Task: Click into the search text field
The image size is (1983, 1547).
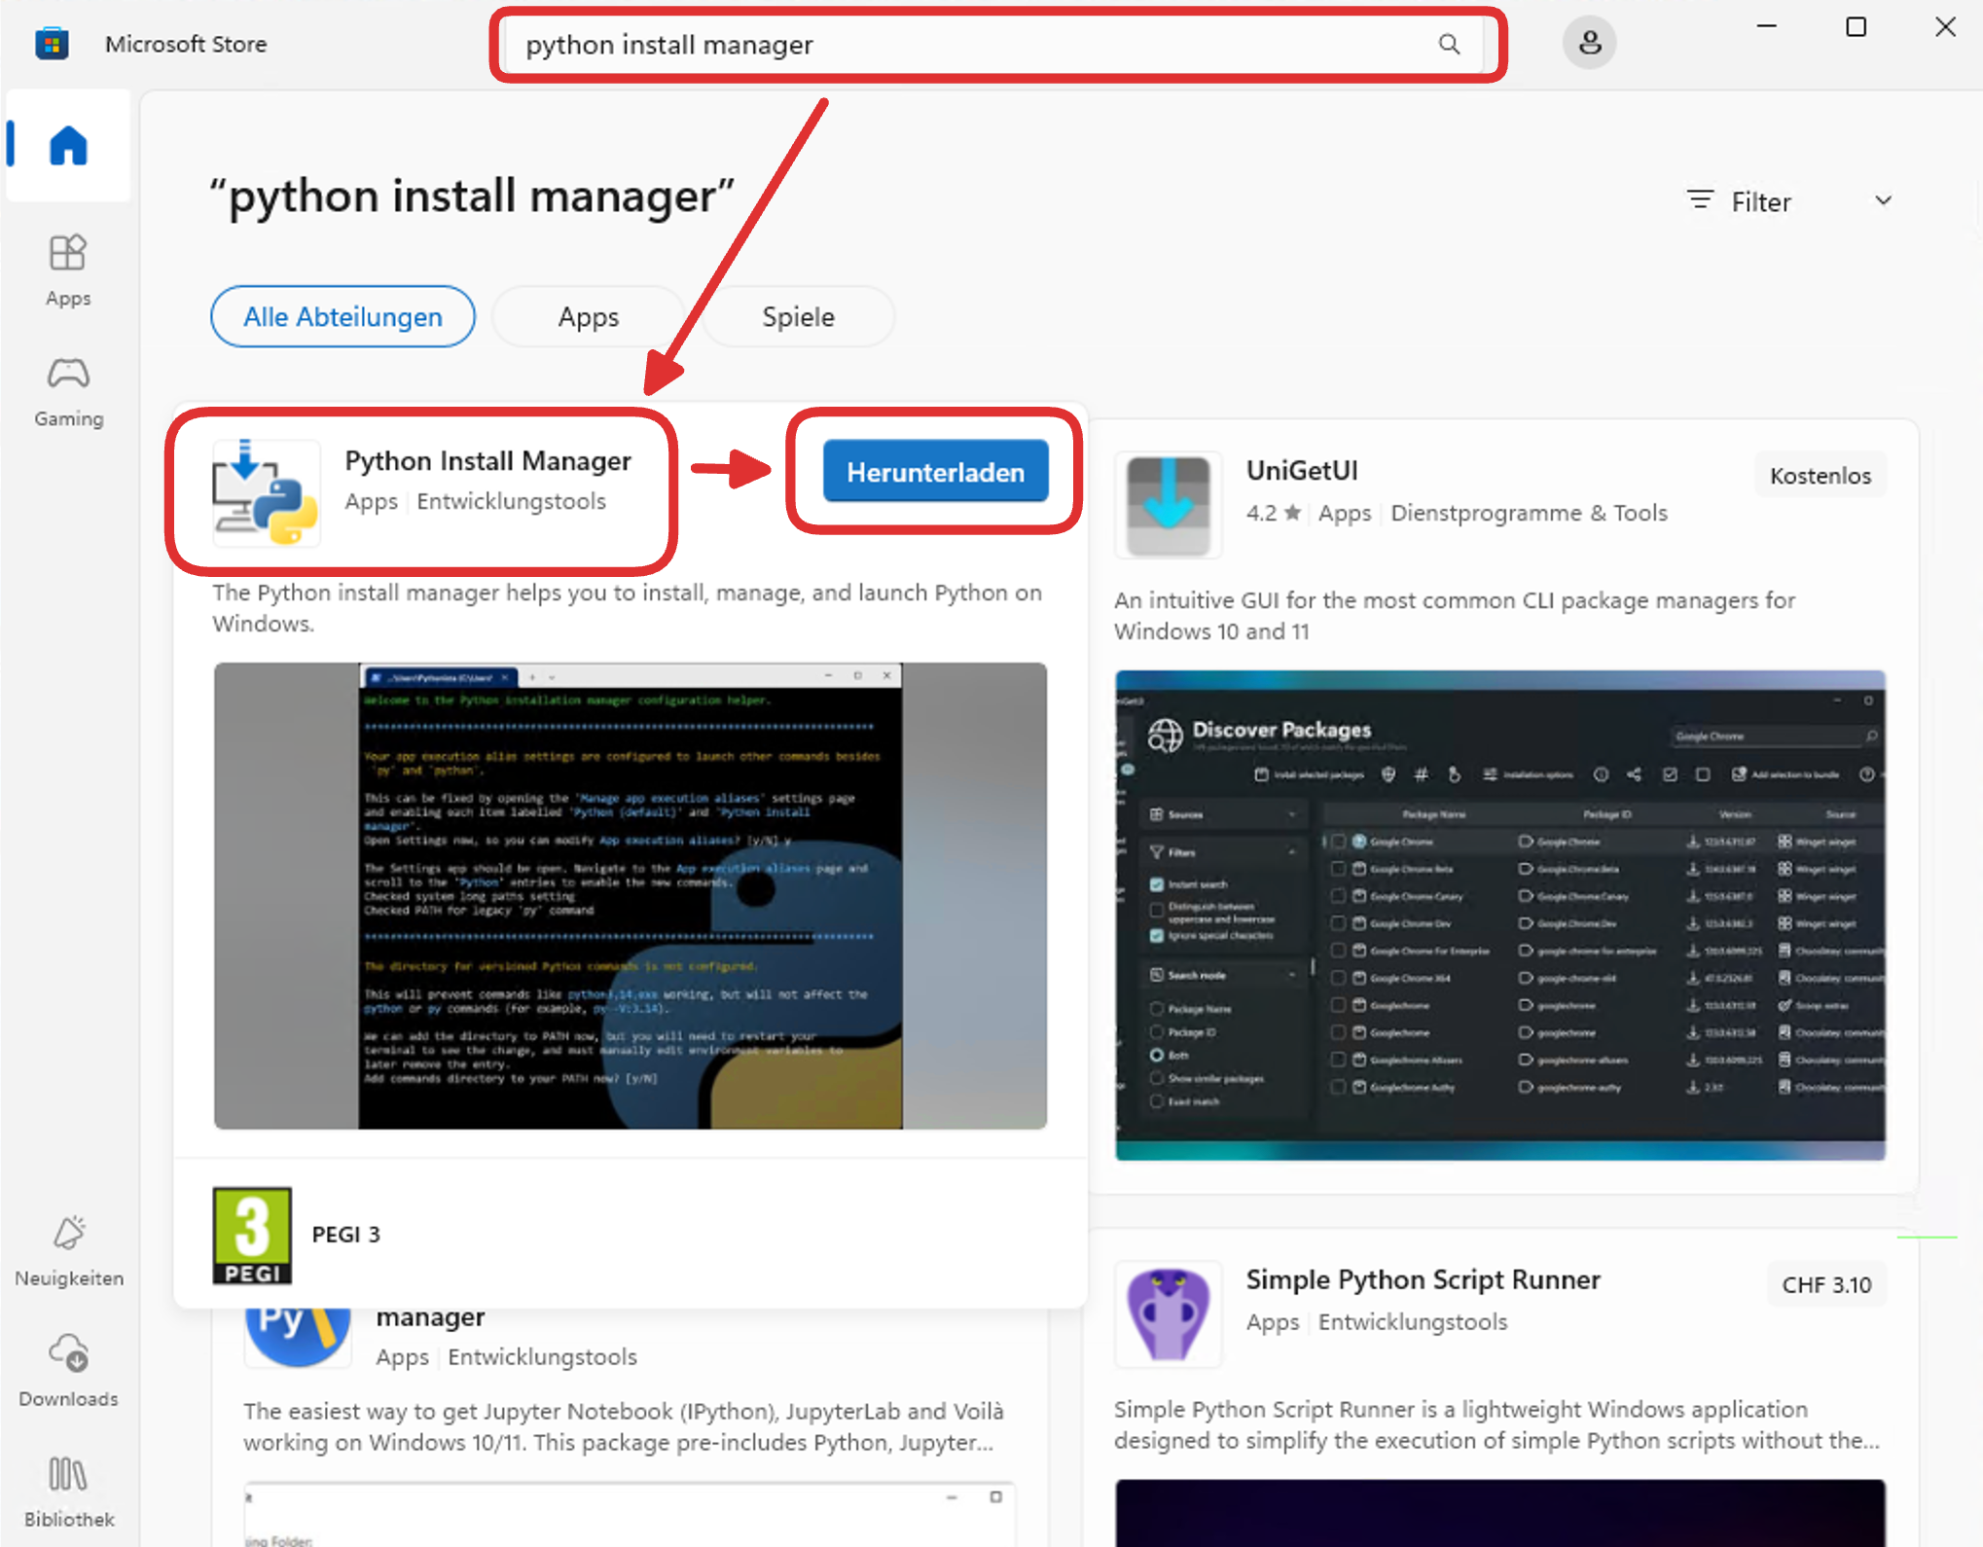Action: pyautogui.click(x=973, y=45)
